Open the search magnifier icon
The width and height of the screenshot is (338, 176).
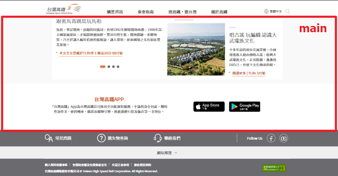point(287,11)
